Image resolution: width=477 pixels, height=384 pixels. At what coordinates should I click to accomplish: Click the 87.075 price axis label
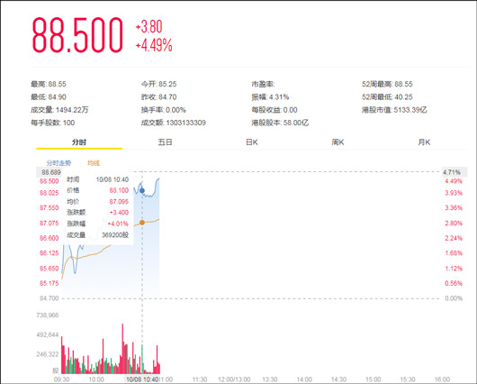(x=49, y=223)
